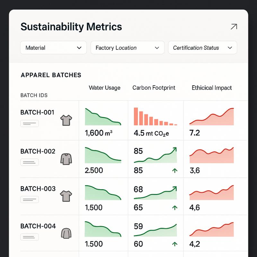The width and height of the screenshot is (257, 257).
Task: Click the green up arrow in BATCH-004 carbon footprint
Action: coord(175,244)
